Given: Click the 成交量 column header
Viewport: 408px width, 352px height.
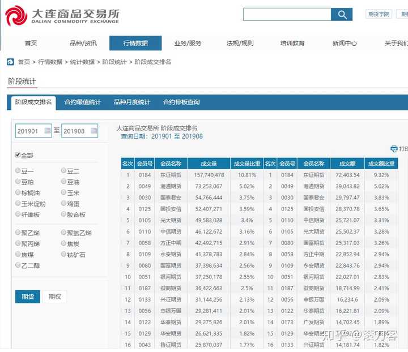Looking at the screenshot, I should pos(209,164).
